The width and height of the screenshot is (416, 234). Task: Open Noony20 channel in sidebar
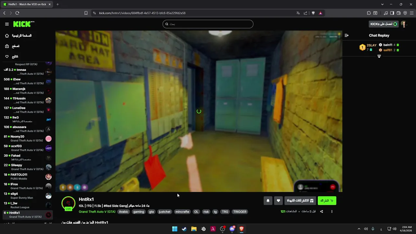pyautogui.click(x=28, y=138)
